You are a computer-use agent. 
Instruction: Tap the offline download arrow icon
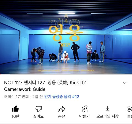(107, 109)
